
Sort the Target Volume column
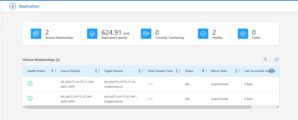click(x=140, y=71)
